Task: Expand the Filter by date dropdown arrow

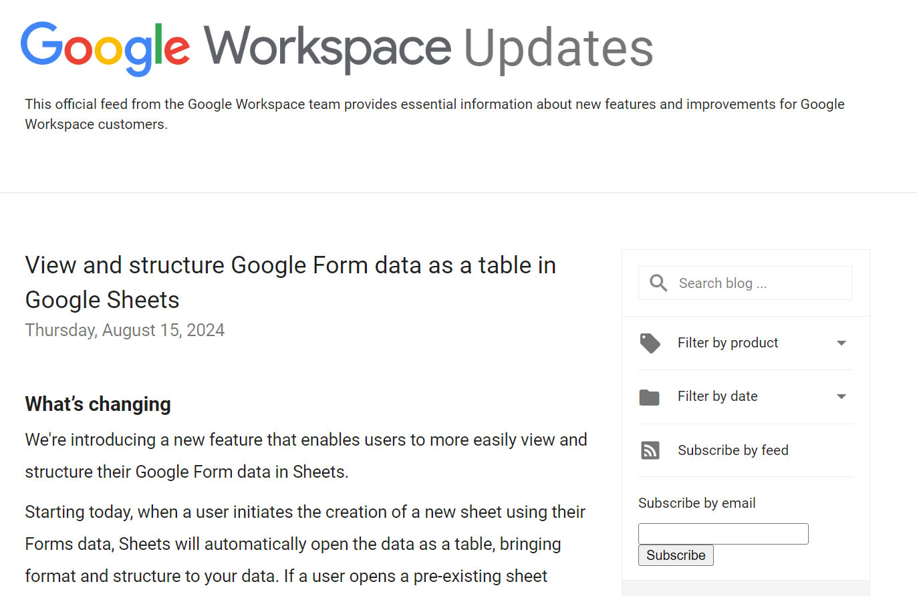Action: pyautogui.click(x=841, y=396)
